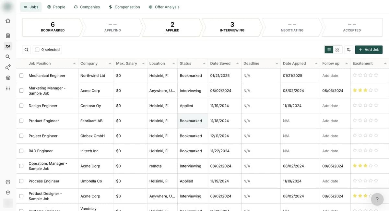The height and width of the screenshot is (211, 389).
Task: Sort by the Status column arrow
Action: click(204, 64)
